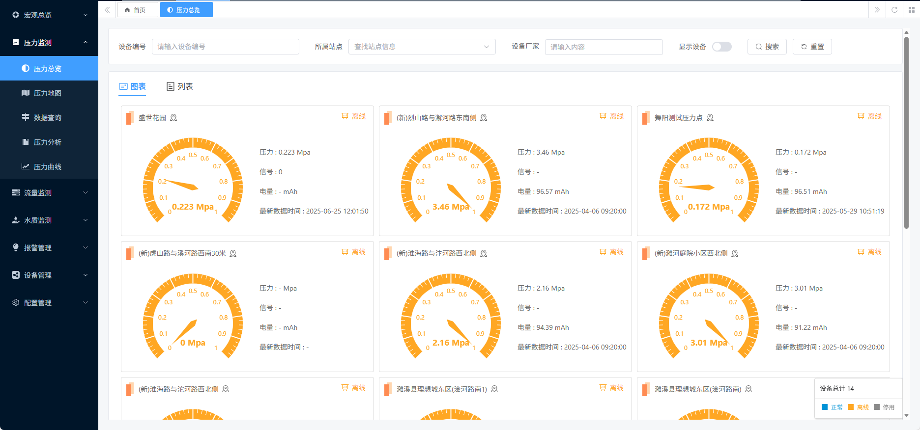Click the 离线 orange legend swatch

coord(851,407)
